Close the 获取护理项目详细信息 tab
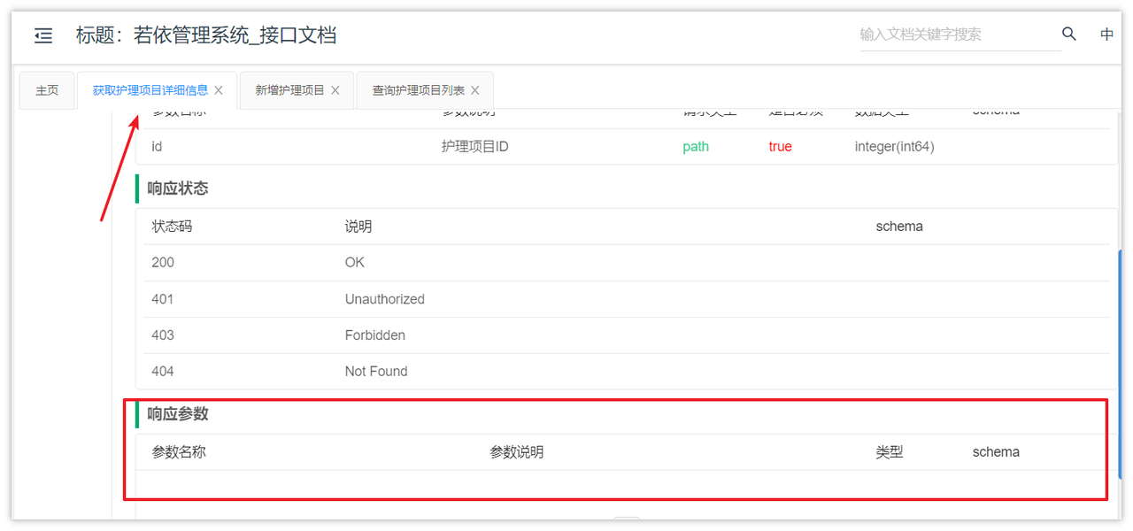Image resolution: width=1133 pixels, height=531 pixels. (219, 90)
